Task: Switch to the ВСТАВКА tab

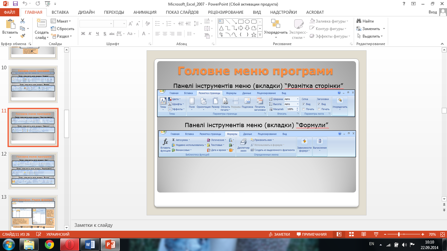Action: [60, 12]
